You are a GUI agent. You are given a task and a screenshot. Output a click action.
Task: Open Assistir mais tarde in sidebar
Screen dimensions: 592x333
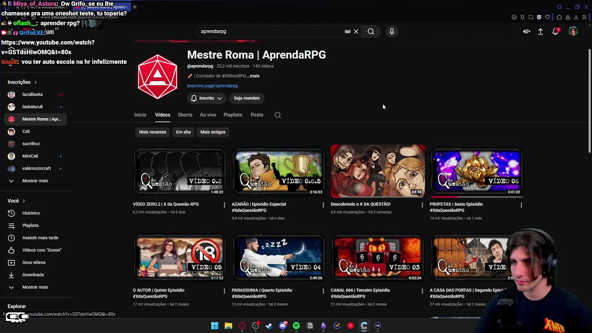35,238
